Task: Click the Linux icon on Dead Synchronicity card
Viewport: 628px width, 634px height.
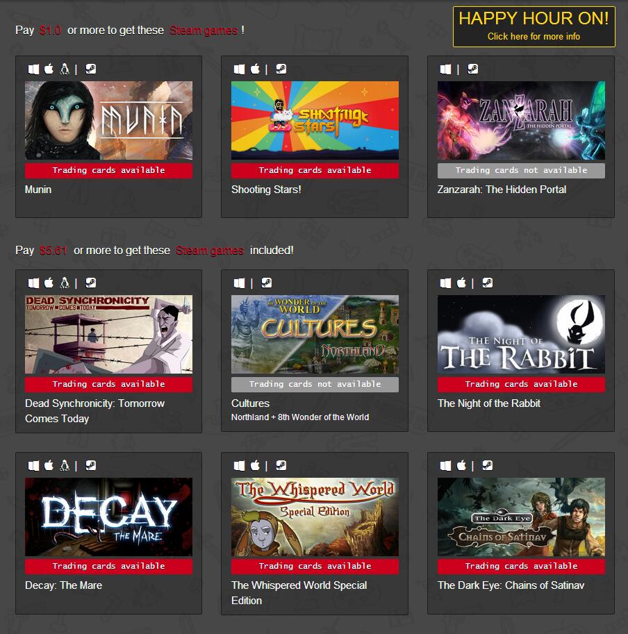Action: (x=65, y=283)
